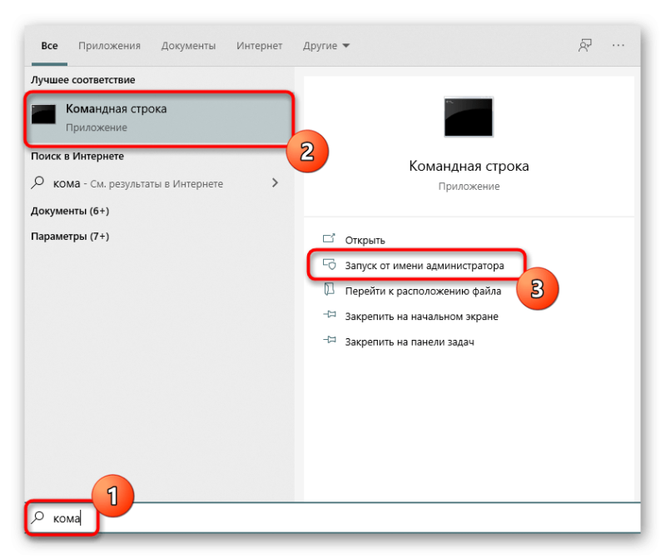Open the Приложения tab

coord(109,46)
